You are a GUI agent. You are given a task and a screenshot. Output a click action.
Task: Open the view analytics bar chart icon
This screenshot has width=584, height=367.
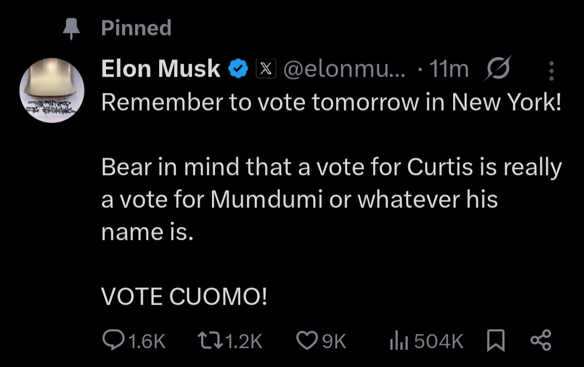(x=399, y=341)
